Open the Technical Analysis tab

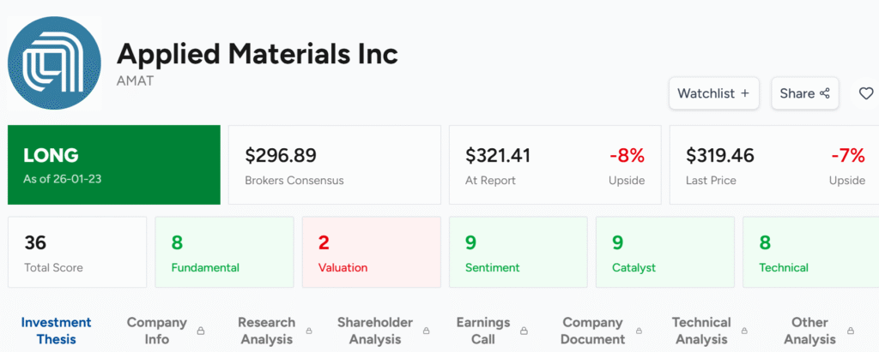tap(700, 331)
